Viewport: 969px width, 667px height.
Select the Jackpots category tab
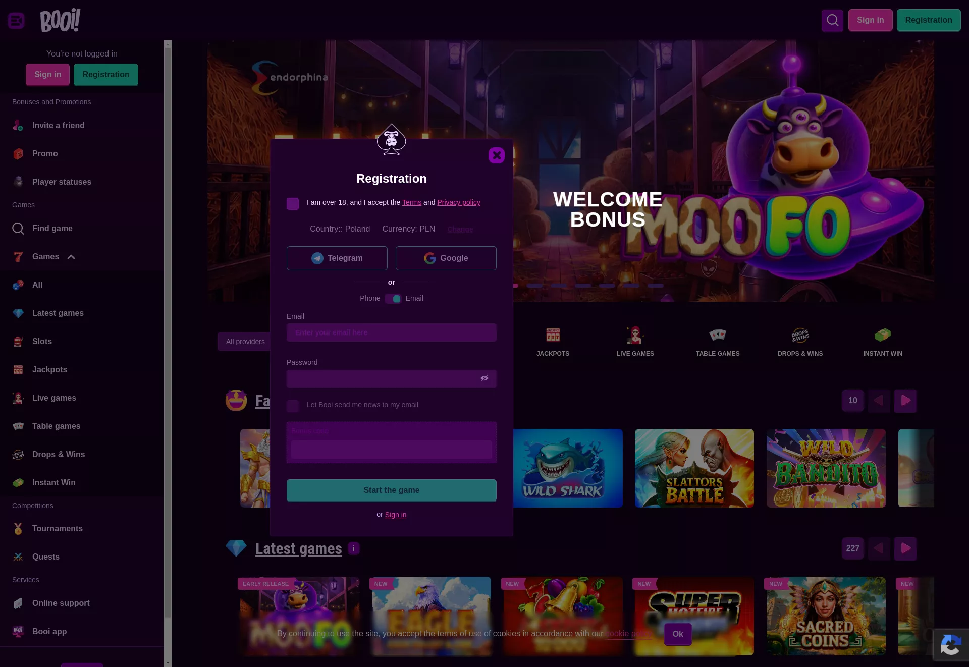(x=553, y=342)
